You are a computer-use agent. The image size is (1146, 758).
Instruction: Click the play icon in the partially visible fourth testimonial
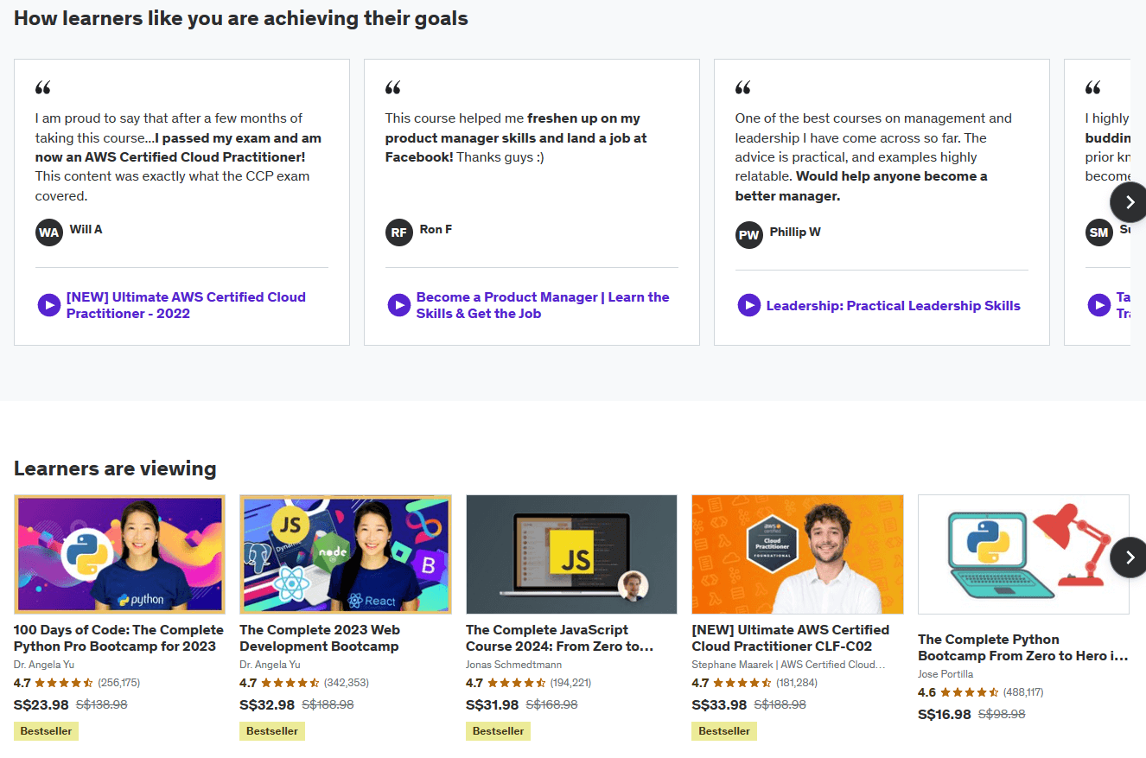click(1098, 305)
